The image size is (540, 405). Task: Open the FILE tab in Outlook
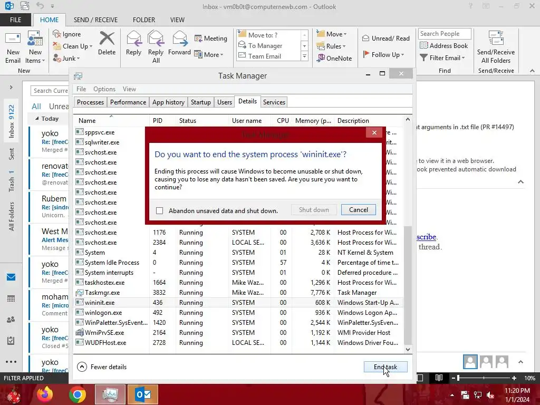pos(15,20)
